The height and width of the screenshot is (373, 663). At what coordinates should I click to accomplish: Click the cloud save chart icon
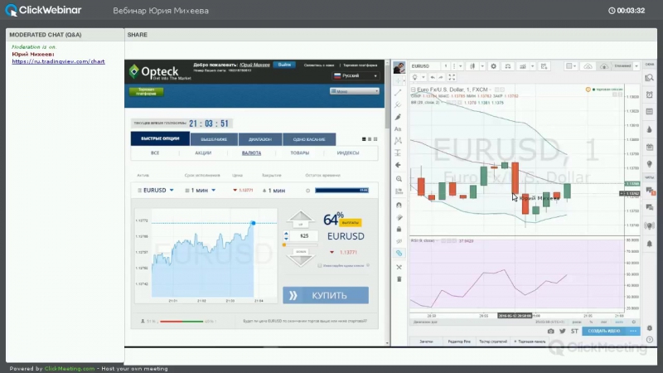pos(604,66)
